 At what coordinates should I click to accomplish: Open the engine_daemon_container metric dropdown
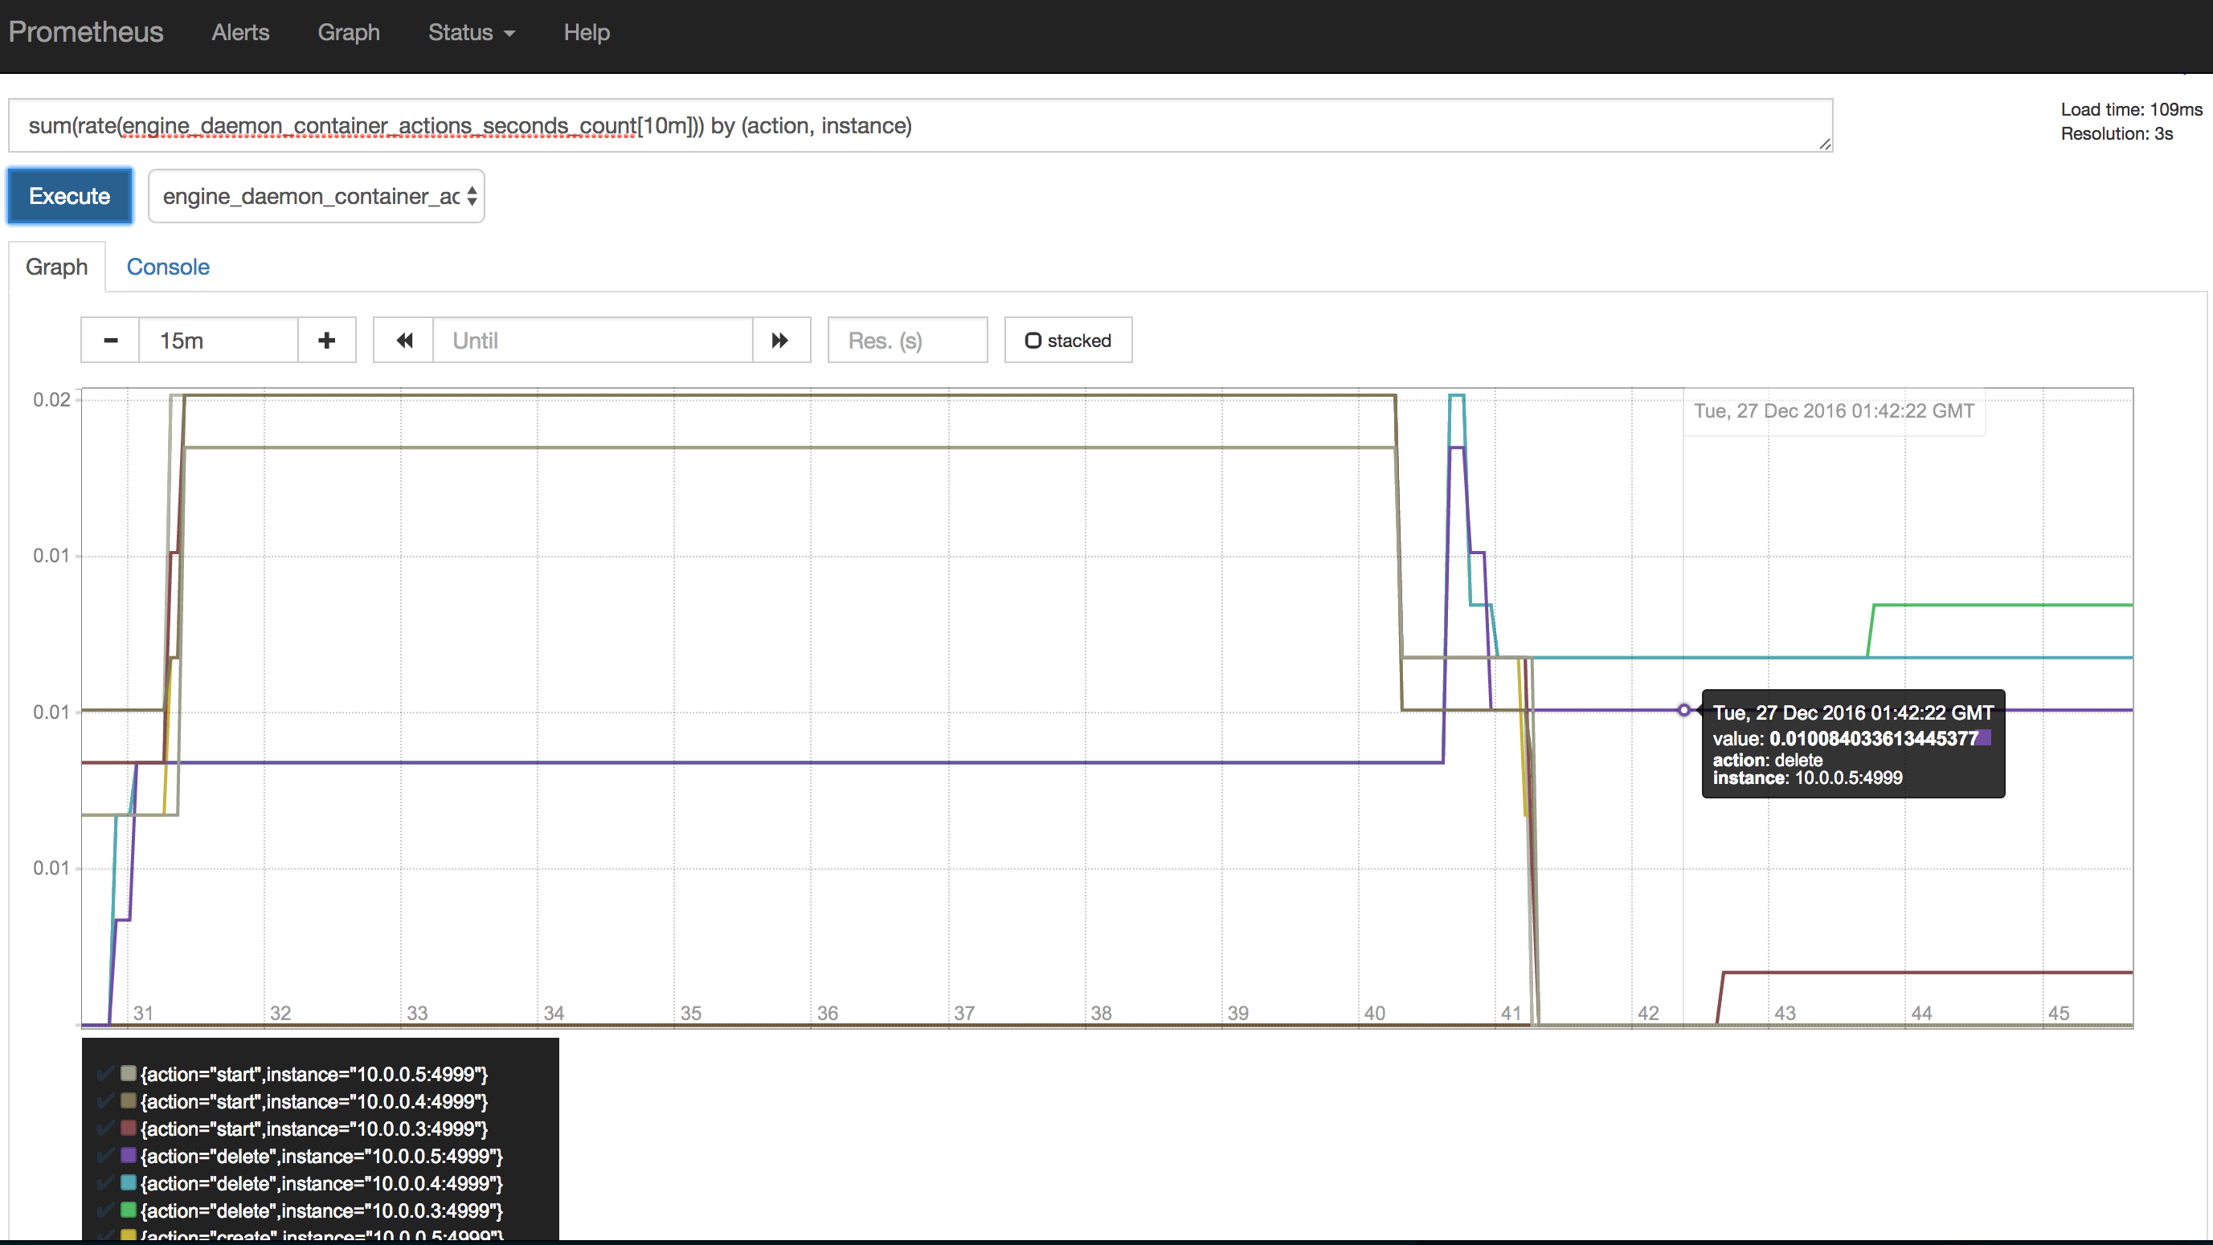click(315, 196)
